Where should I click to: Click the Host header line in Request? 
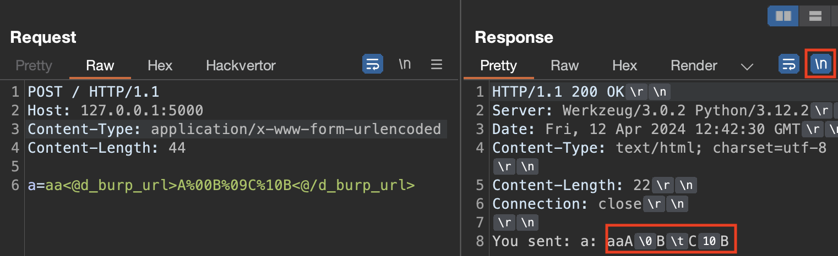pos(116,110)
